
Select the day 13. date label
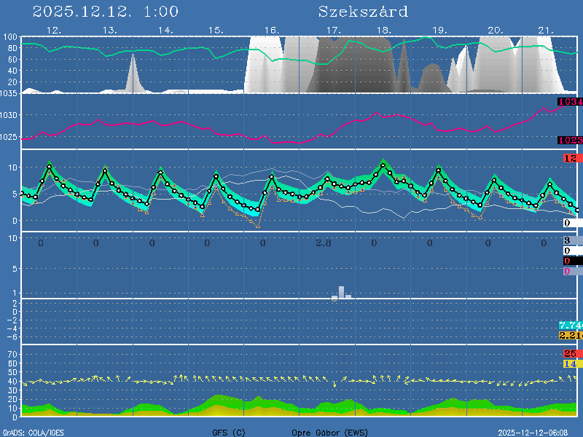click(109, 30)
